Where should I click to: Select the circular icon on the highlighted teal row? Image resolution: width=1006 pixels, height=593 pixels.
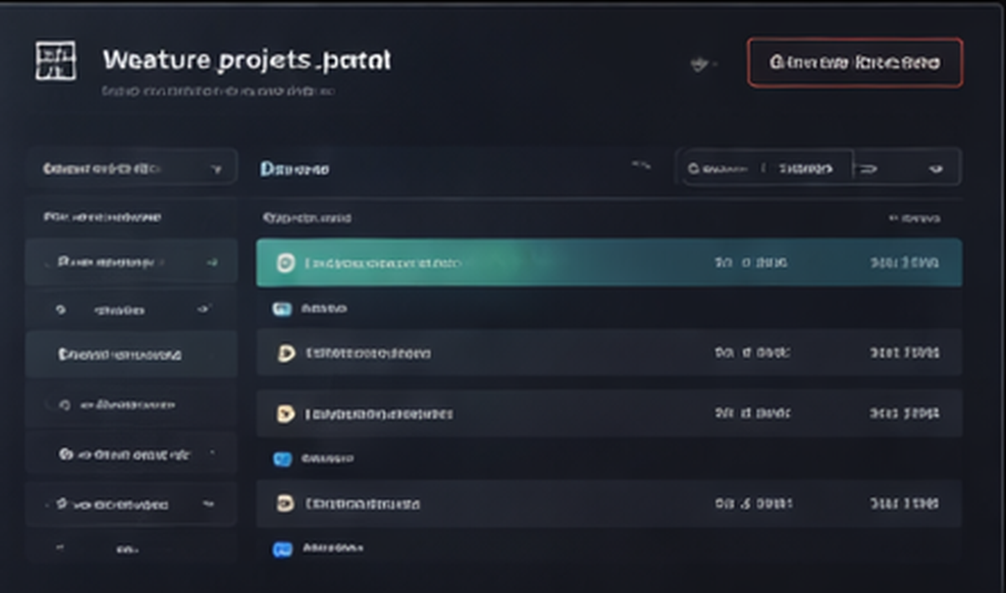point(284,261)
